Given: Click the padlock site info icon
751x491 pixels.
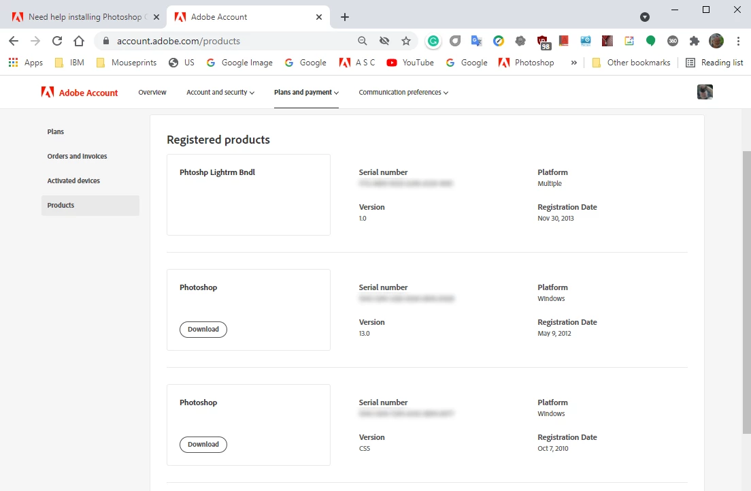Looking at the screenshot, I should 106,42.
